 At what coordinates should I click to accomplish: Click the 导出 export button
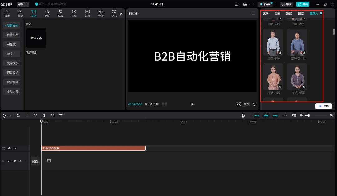tap(303, 4)
